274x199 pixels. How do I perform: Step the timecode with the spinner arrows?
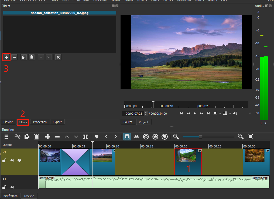pos(146,113)
